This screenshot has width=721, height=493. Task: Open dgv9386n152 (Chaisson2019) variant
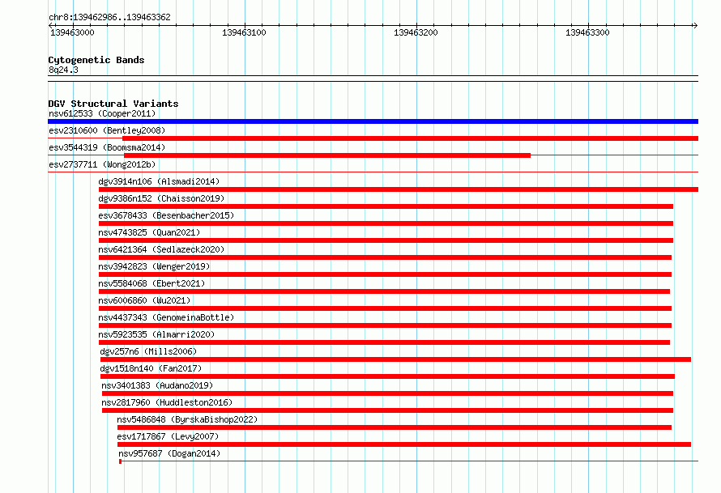[x=161, y=198]
